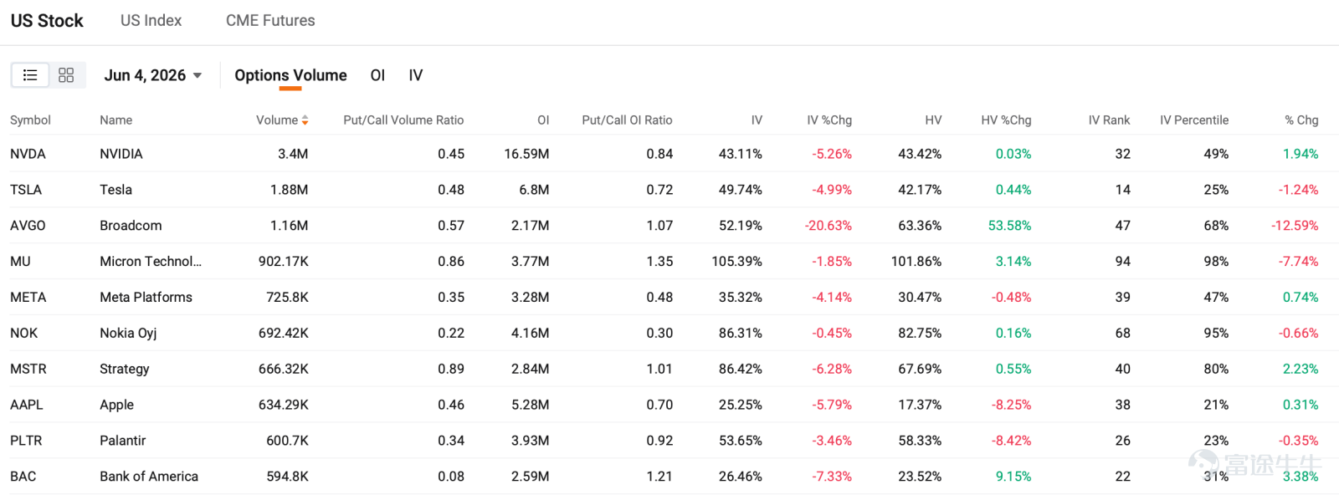Sort by IV Rank column header
The height and width of the screenshot is (495, 1339).
tap(1109, 120)
